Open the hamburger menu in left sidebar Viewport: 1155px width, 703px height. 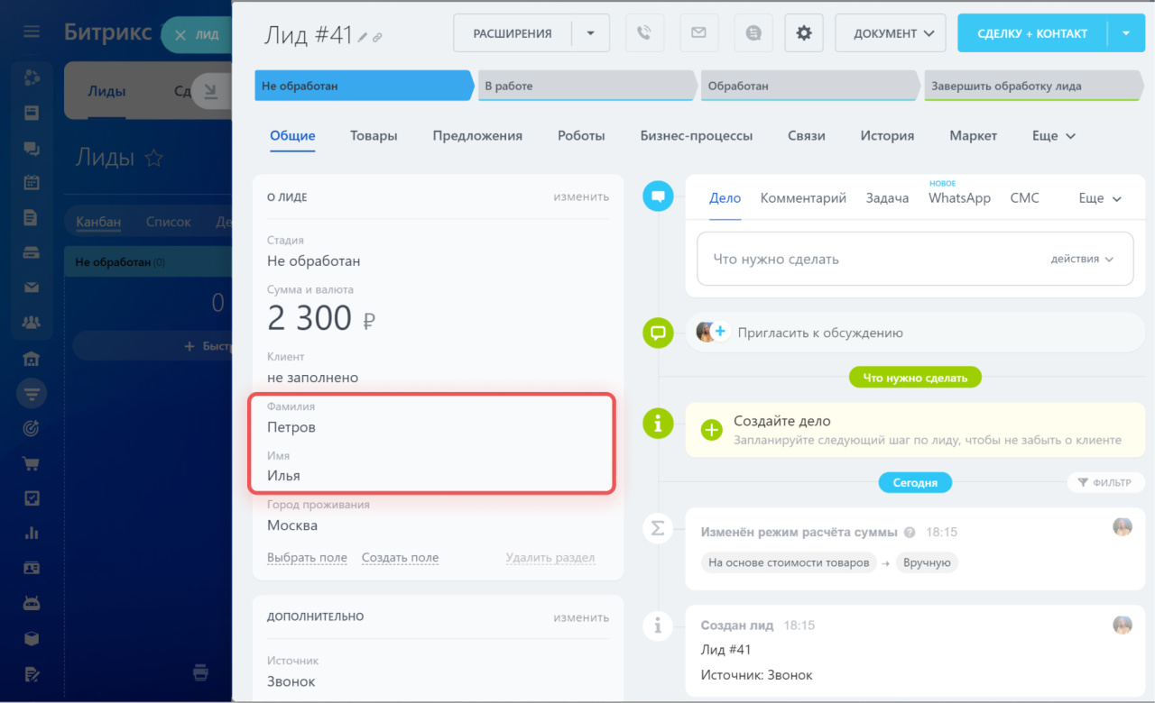tap(32, 32)
